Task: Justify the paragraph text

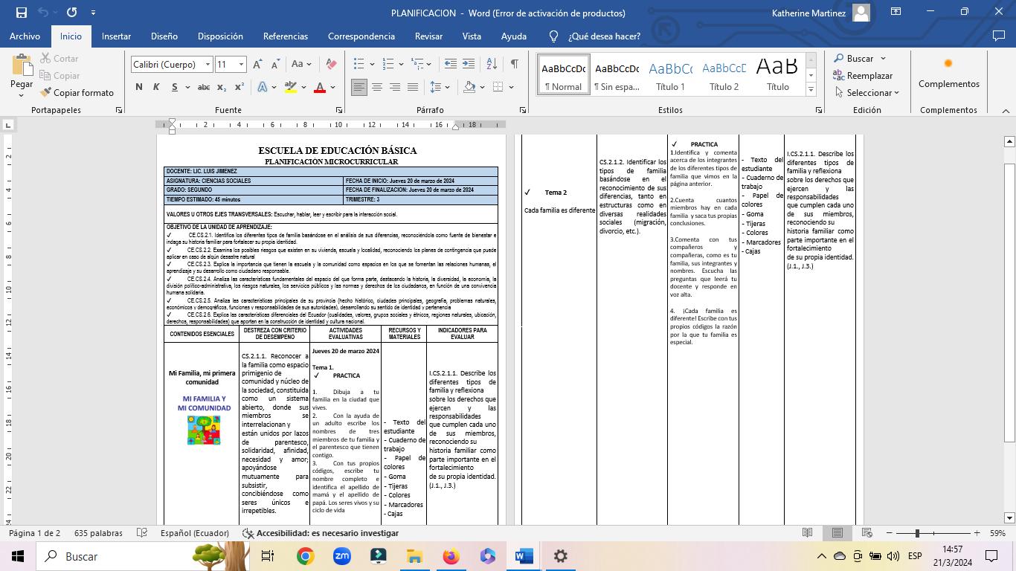Action: pyautogui.click(x=413, y=87)
